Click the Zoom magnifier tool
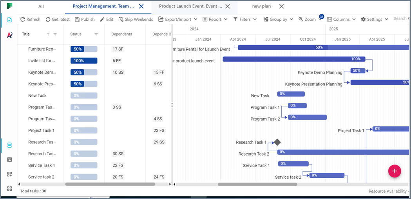 click(x=301, y=19)
